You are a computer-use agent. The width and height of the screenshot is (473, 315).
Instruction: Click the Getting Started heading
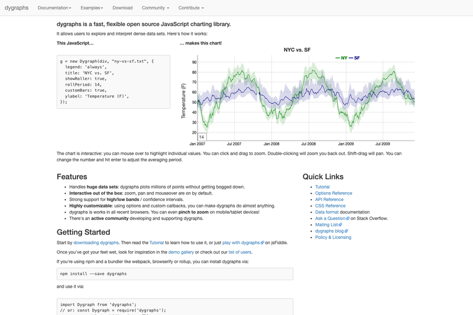pos(83,232)
